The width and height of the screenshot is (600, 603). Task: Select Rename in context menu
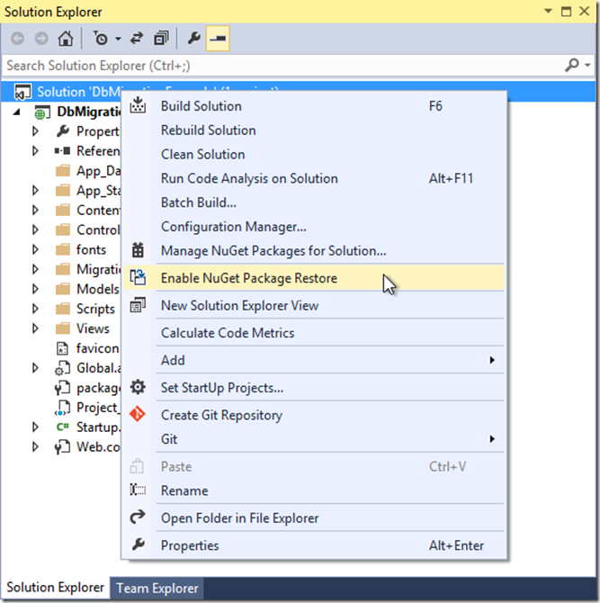point(313,491)
